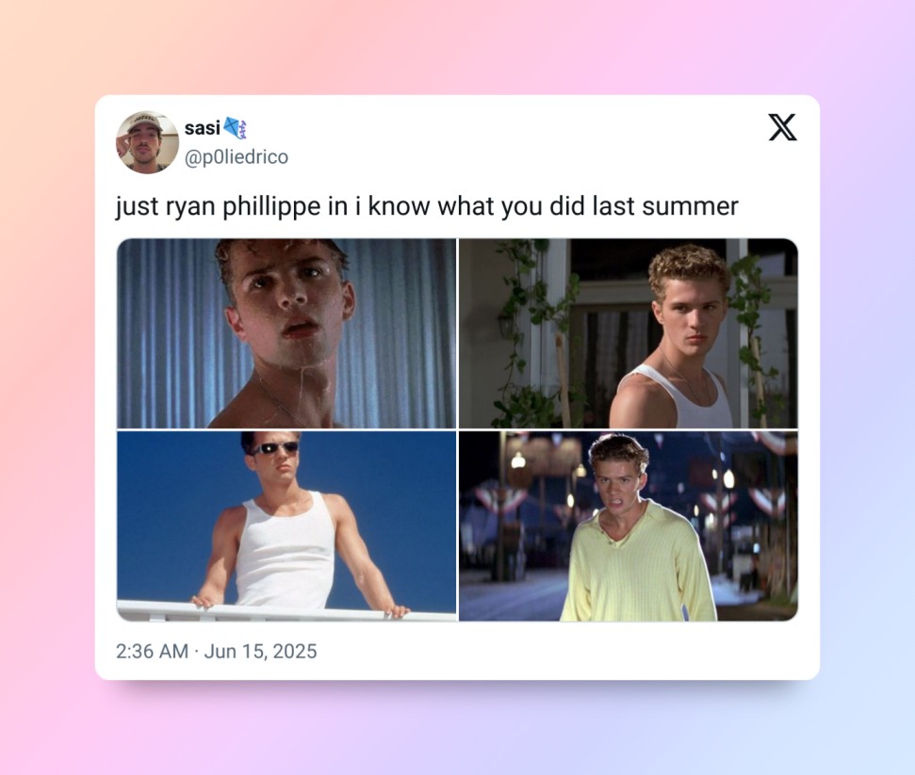This screenshot has height=775, width=915.
Task: Open sasi's profile picture avatar
Action: tap(147, 142)
